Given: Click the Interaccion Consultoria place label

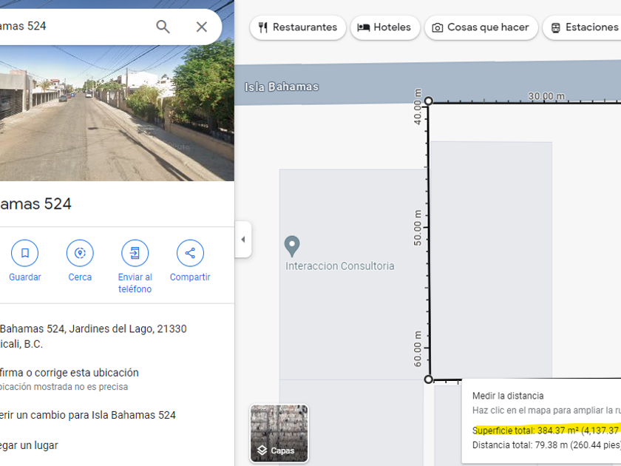Looking at the screenshot, I should click(x=340, y=266).
